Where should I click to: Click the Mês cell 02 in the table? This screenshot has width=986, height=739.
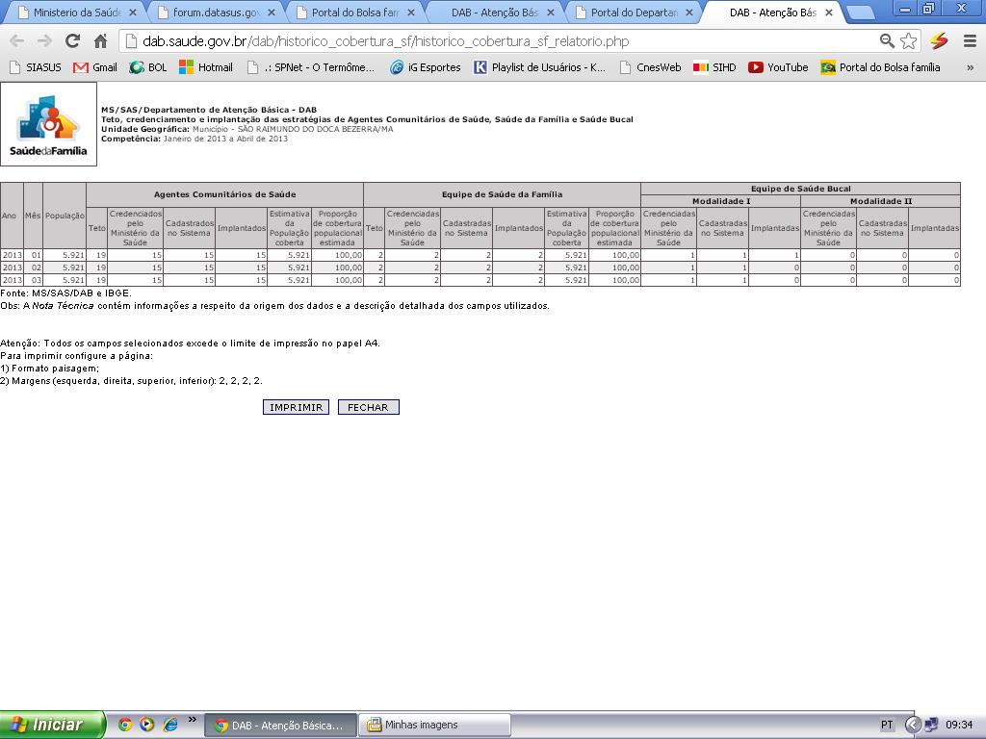(x=34, y=268)
